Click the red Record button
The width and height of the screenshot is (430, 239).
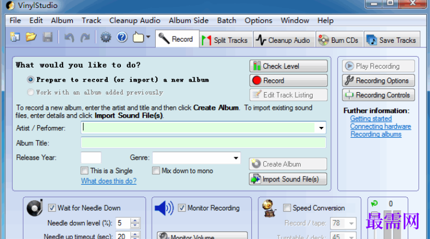pyautogui.click(x=289, y=81)
